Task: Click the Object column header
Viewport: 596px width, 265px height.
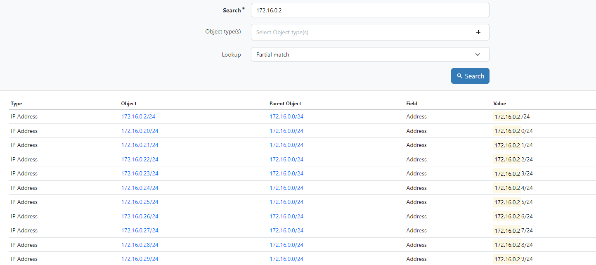Action: coord(129,104)
